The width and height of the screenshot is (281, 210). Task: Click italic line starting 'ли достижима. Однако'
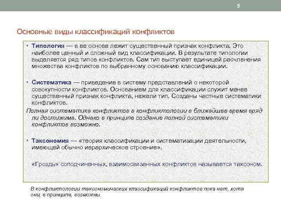click(130, 118)
